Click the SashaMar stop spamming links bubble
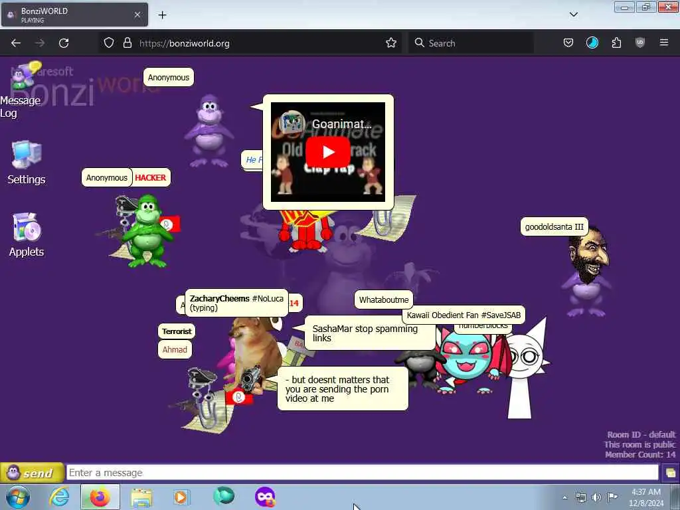The image size is (680, 510). pyautogui.click(x=369, y=333)
